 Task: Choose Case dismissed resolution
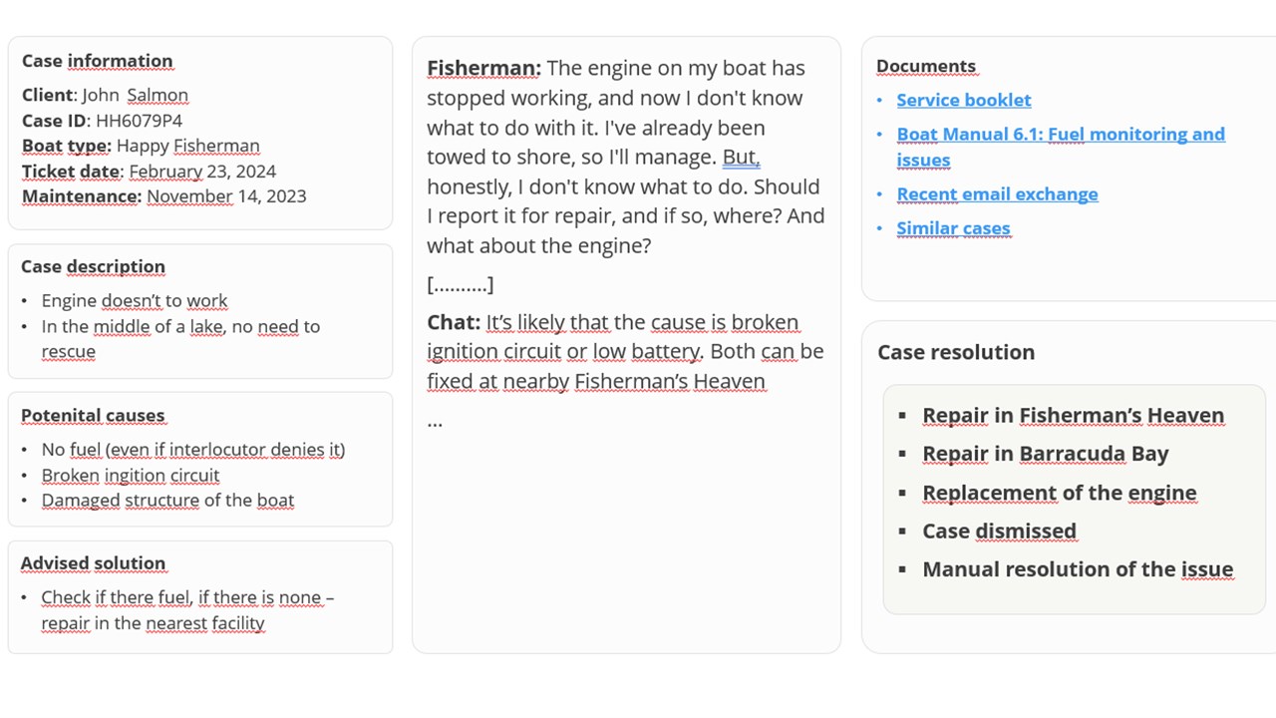pyautogui.click(x=999, y=531)
